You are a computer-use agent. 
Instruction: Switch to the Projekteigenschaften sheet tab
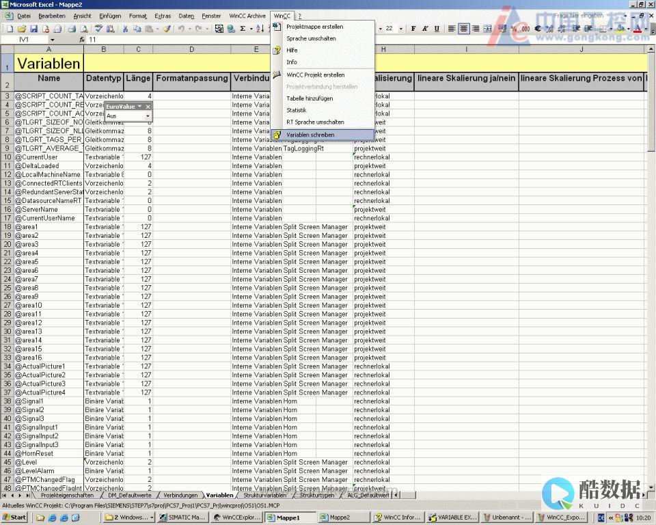pyautogui.click(x=67, y=496)
